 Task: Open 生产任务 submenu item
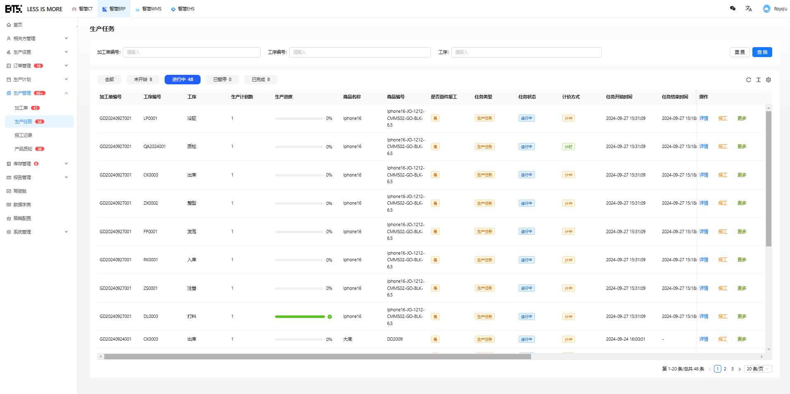point(39,122)
